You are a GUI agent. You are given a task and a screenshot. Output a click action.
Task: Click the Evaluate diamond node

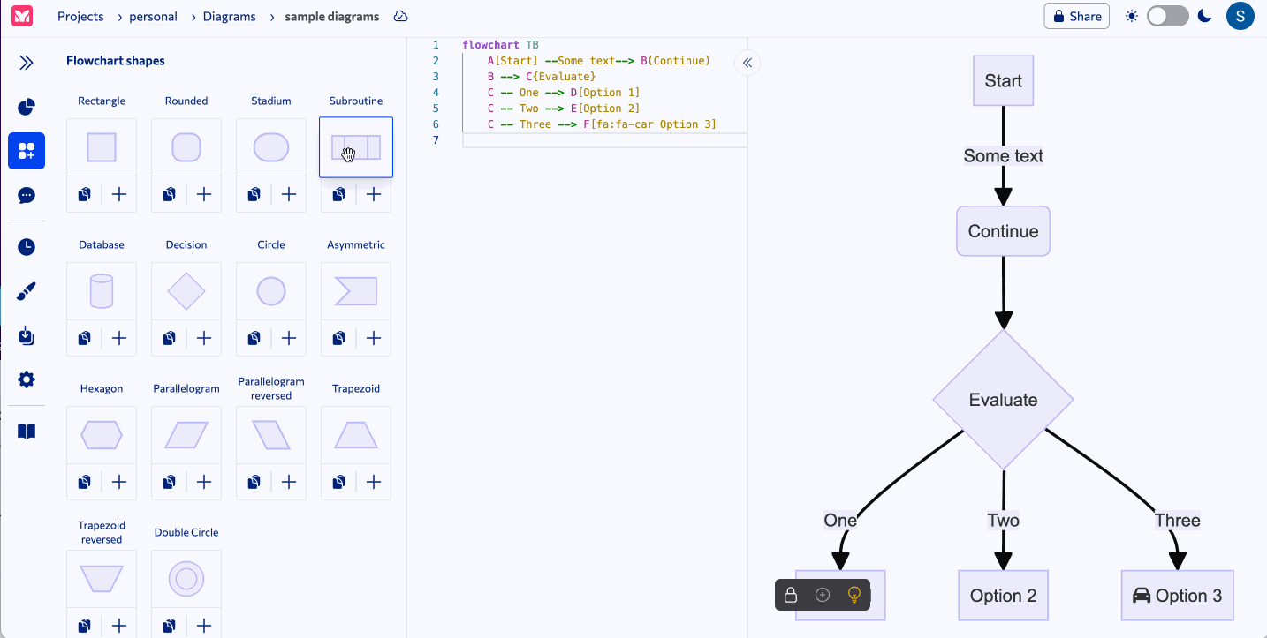coord(1003,400)
